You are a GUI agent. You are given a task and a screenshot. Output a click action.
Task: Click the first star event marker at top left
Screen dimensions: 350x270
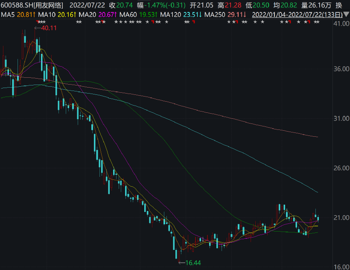coord(39,22)
